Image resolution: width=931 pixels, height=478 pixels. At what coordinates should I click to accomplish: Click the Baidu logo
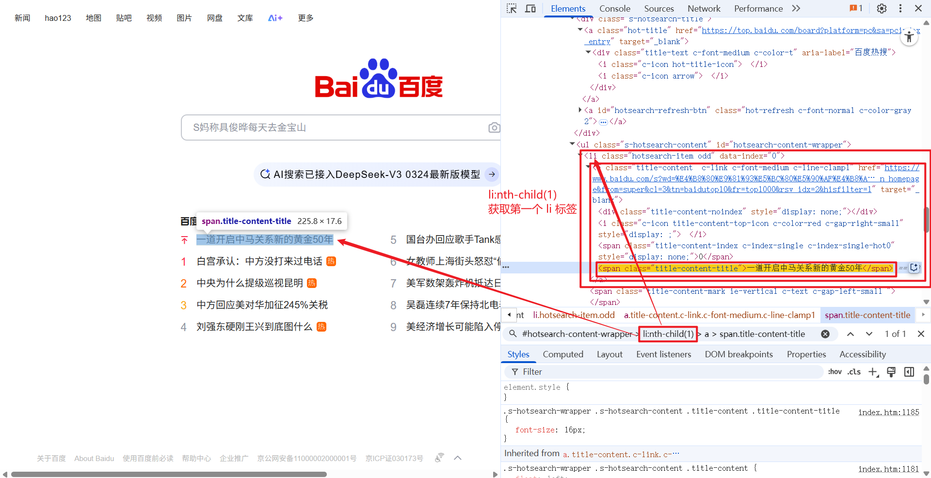(378, 78)
